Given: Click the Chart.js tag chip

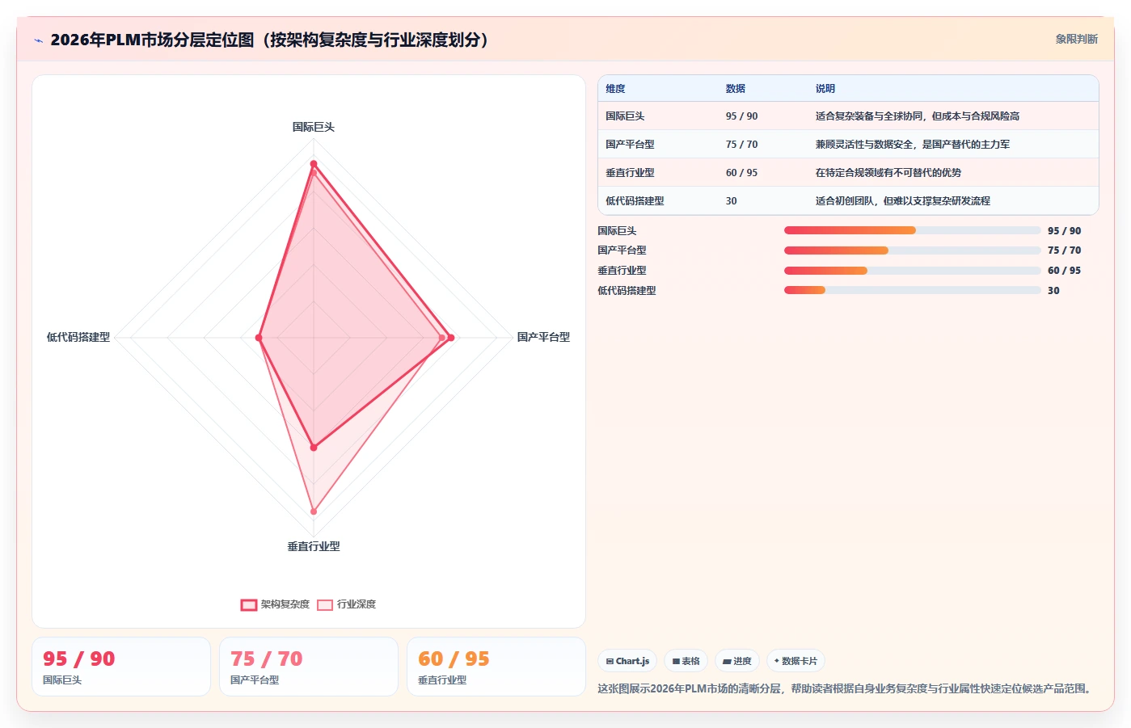Looking at the screenshot, I should click(x=627, y=661).
